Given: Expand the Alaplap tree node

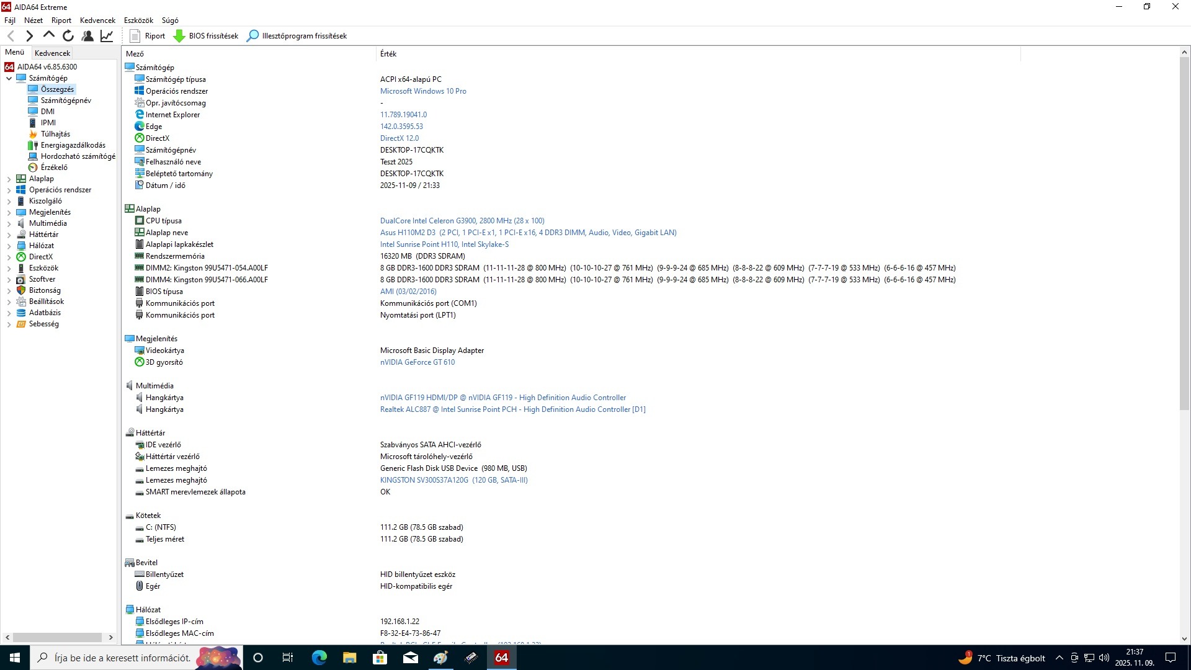Looking at the screenshot, I should tap(9, 179).
